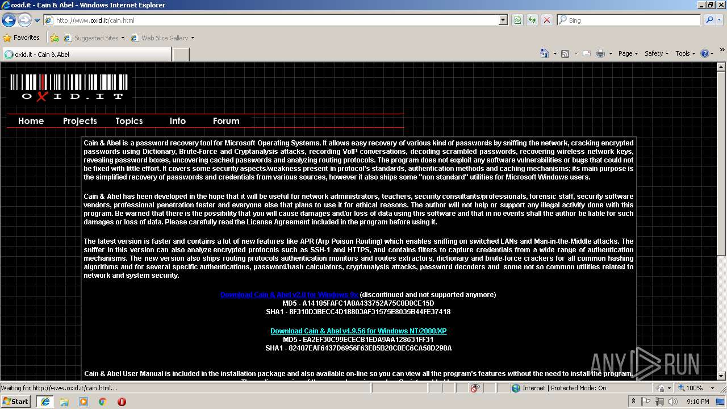Screen dimensions: 727x409
Task: Expand the address bar history dropdown
Action: 503,20
